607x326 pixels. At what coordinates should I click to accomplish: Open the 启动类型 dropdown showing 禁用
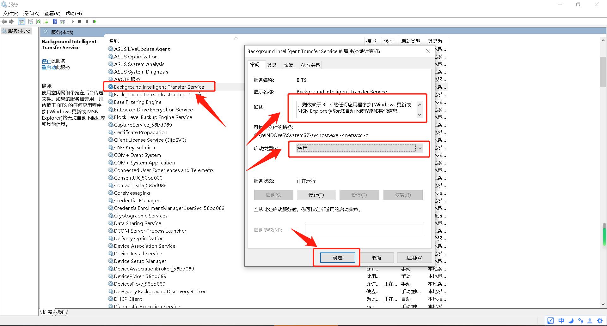[360, 148]
